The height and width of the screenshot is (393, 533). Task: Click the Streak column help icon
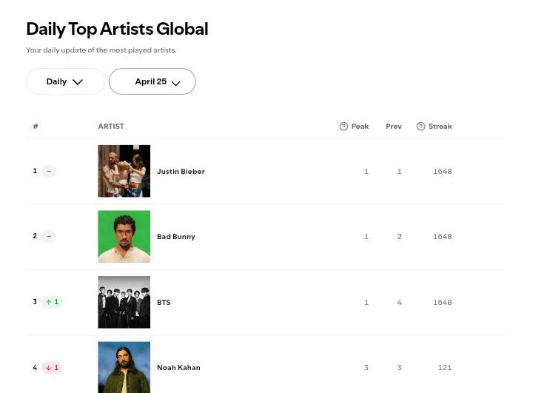pyautogui.click(x=420, y=127)
